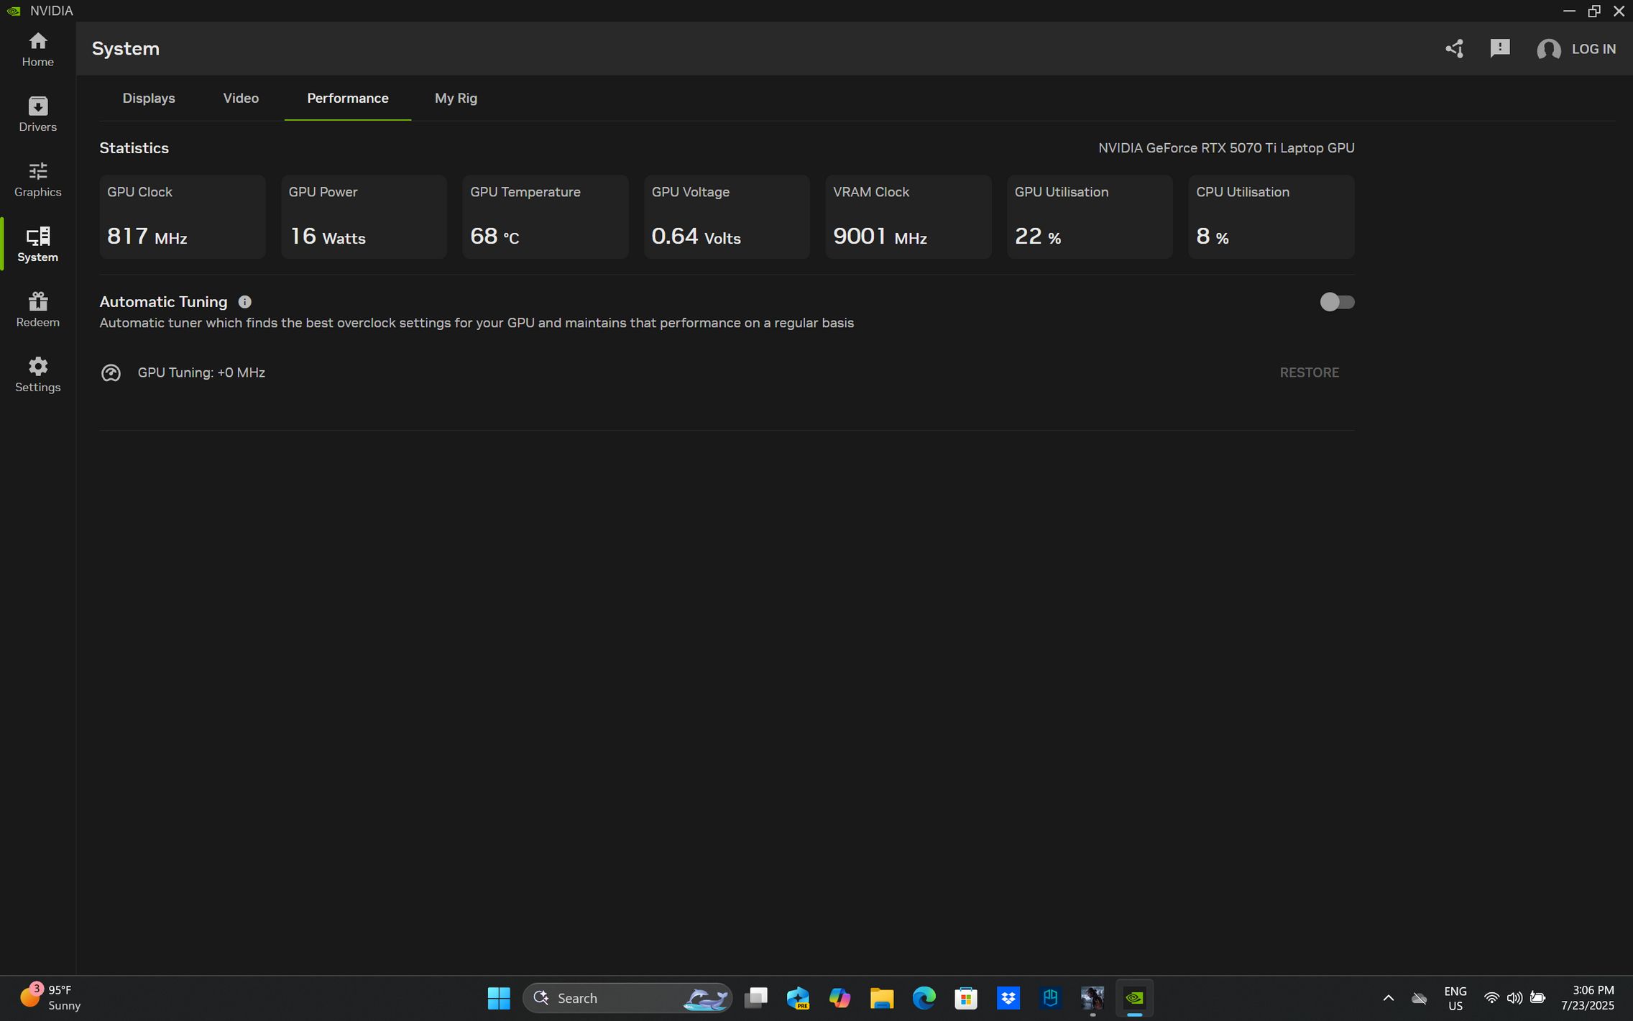Image resolution: width=1633 pixels, height=1021 pixels.
Task: Click the GPU Utilisation 22 % value
Action: [1038, 236]
